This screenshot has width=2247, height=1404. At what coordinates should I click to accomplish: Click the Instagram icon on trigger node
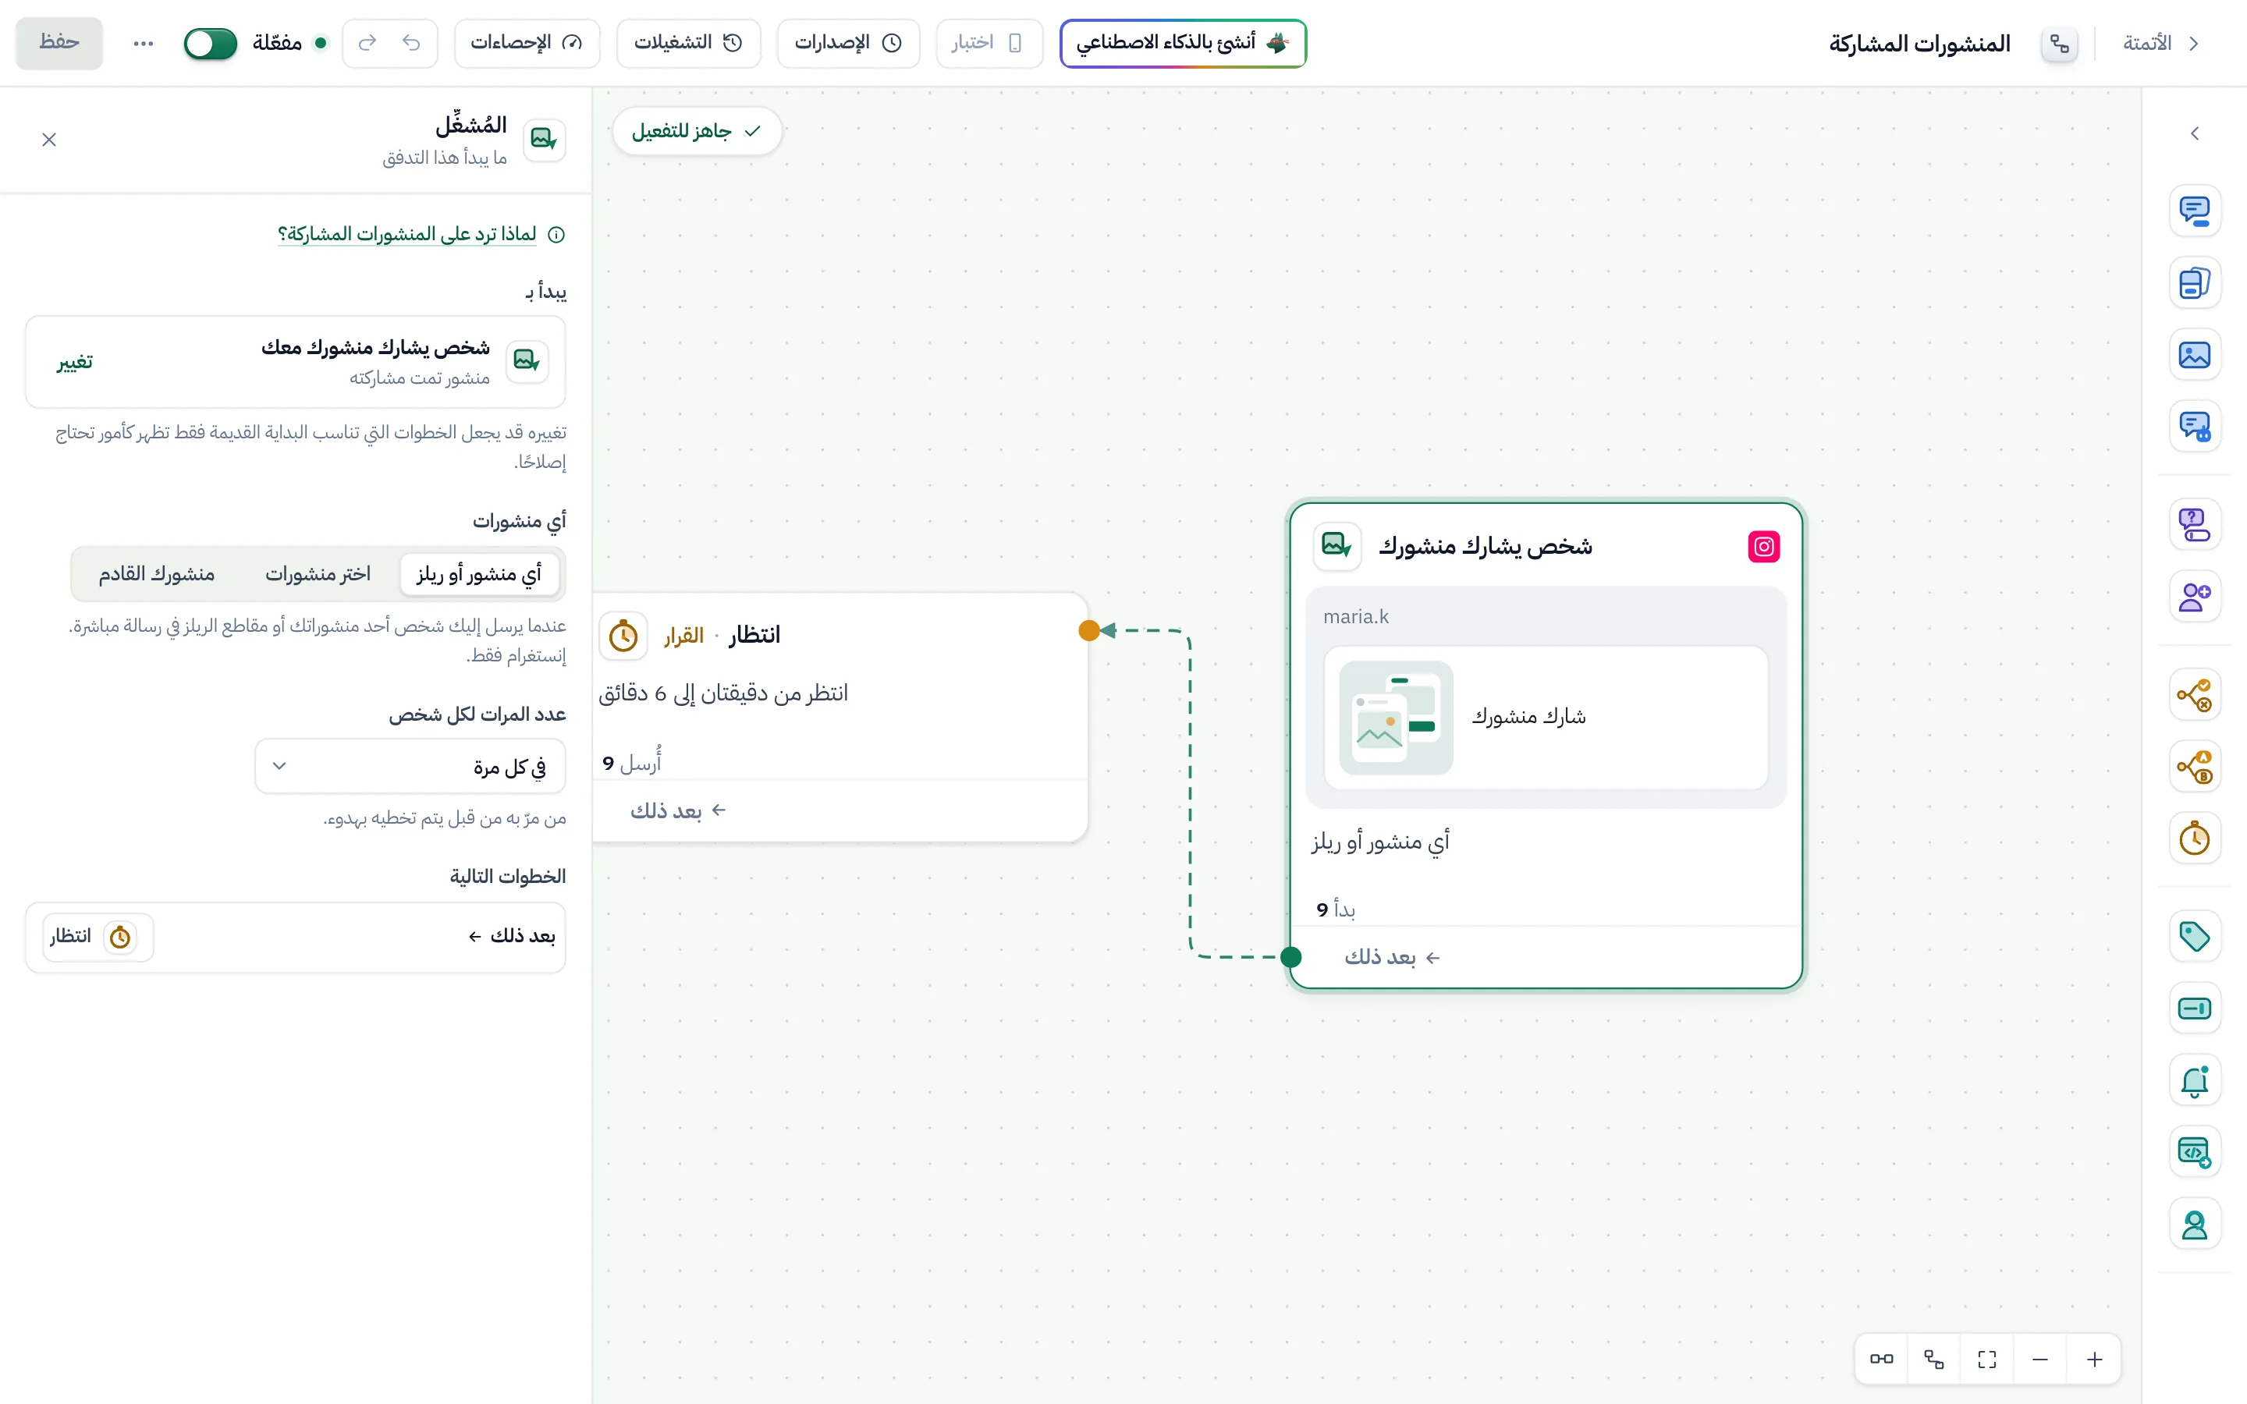pyautogui.click(x=1763, y=546)
